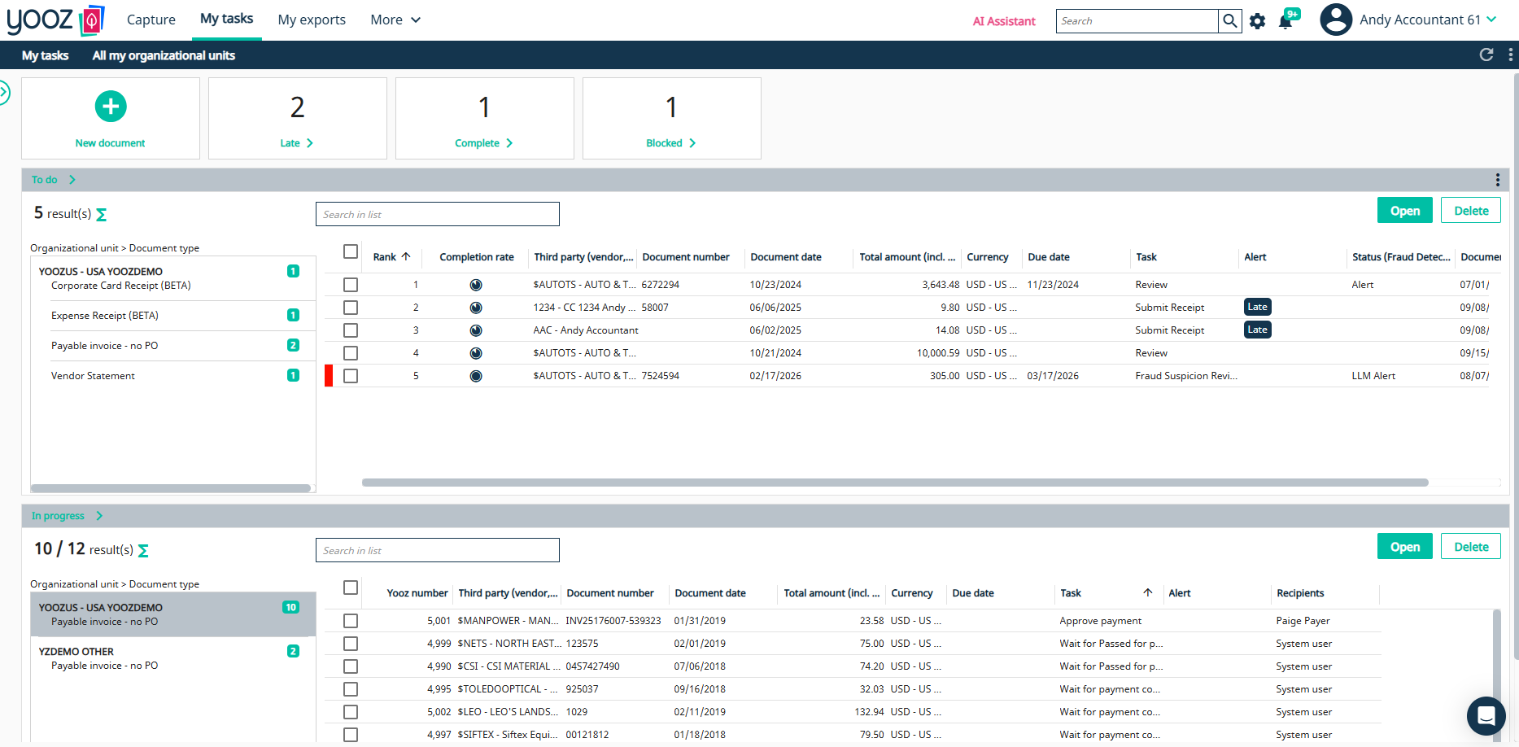The height and width of the screenshot is (747, 1519).
Task: Open the Andy Accountant 61 user dropdown
Action: click(x=1428, y=20)
